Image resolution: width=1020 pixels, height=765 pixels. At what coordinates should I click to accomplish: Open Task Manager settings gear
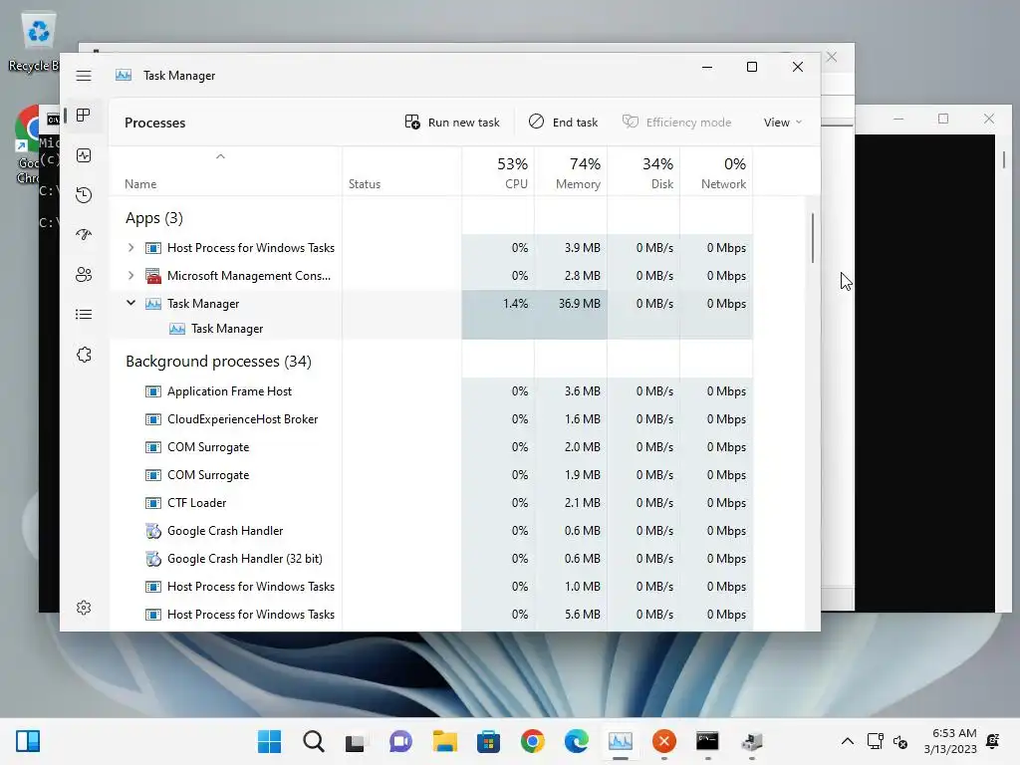pyautogui.click(x=84, y=608)
